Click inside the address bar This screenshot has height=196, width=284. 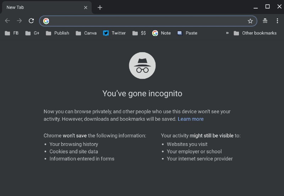tap(148, 21)
